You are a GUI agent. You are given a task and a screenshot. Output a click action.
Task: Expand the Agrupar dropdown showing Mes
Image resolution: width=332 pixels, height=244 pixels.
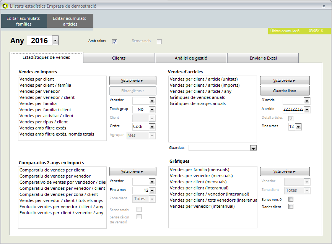pyautogui.click(x=152, y=136)
